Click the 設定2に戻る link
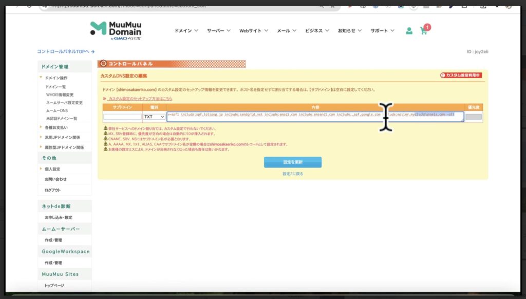526x299 pixels. click(x=293, y=174)
